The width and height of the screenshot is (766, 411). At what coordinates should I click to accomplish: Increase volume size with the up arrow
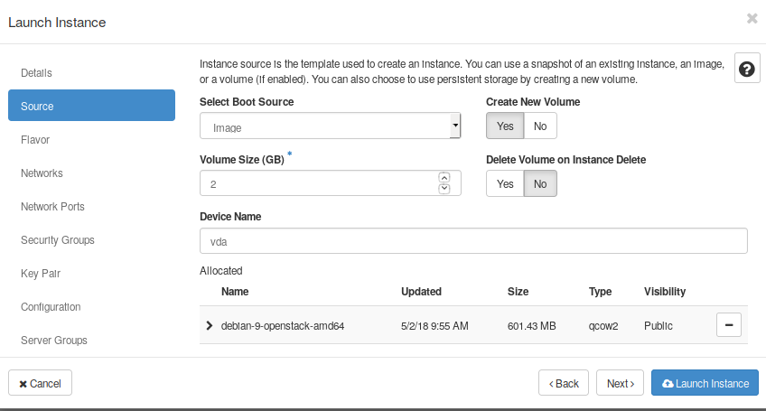(444, 178)
